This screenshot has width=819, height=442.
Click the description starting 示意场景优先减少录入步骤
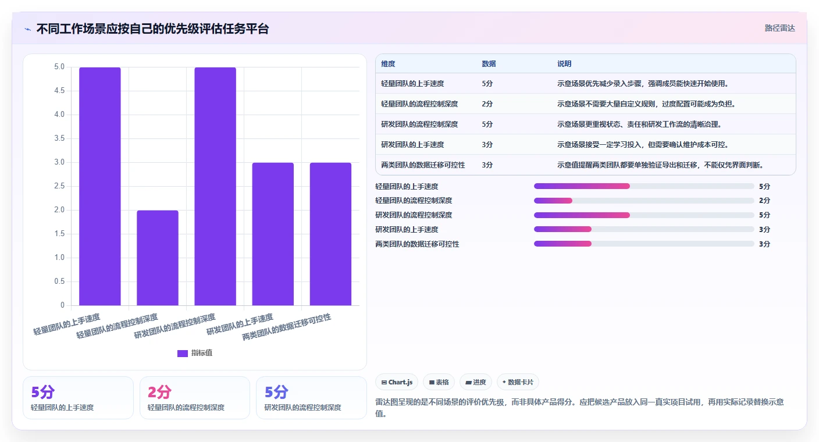pos(643,84)
